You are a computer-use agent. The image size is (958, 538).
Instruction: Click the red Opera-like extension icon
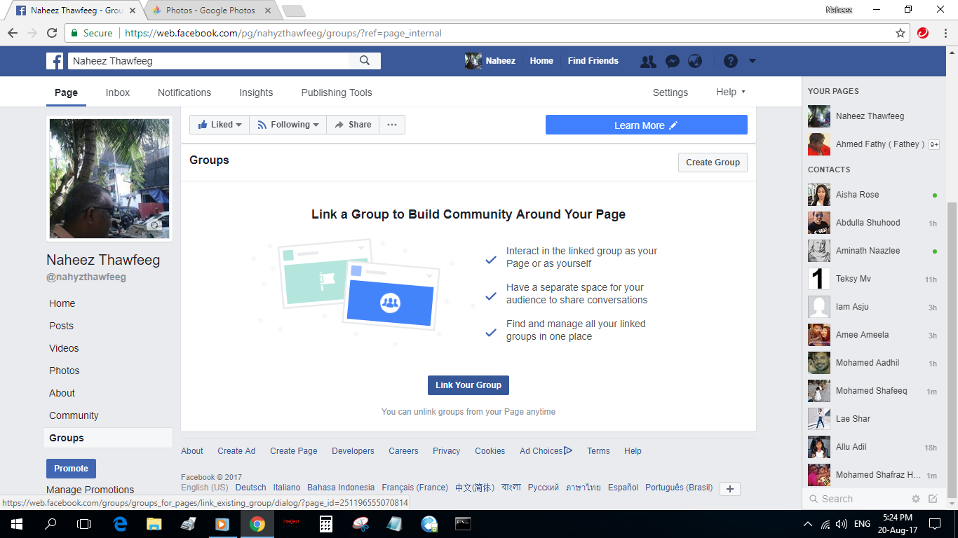click(x=923, y=32)
